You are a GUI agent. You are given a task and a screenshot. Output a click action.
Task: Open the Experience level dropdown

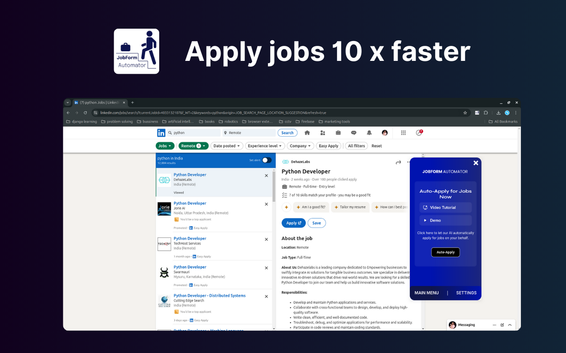click(265, 146)
